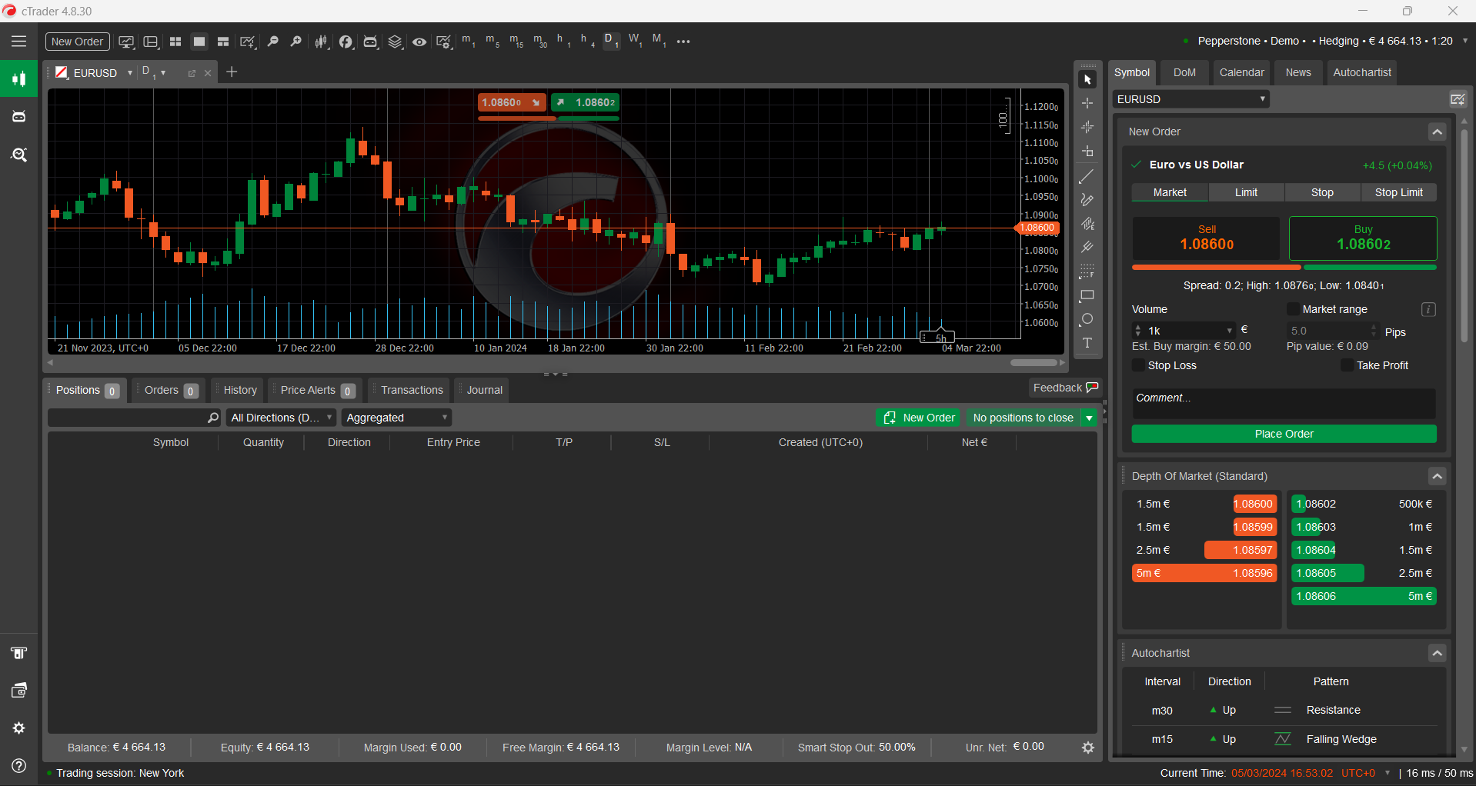The image size is (1476, 786).
Task: Toggle the eye viewing options icon
Action: (419, 42)
